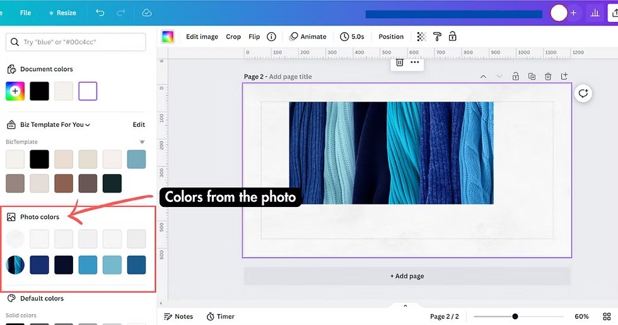Open the grid view icon
Viewport: 618px width, 325px height.
click(x=607, y=316)
